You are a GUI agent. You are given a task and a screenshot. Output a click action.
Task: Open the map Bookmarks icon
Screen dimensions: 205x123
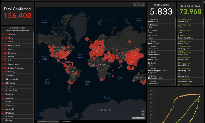pyautogui.click(x=135, y=5)
